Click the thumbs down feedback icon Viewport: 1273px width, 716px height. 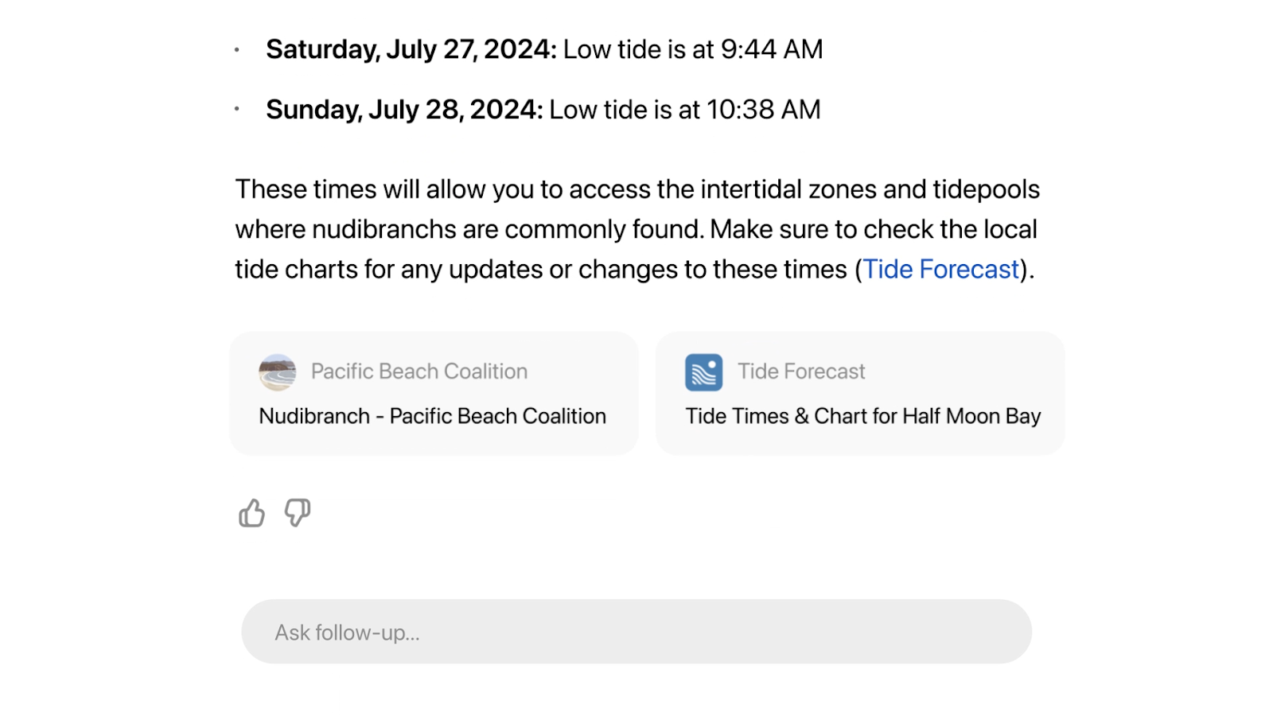(298, 513)
